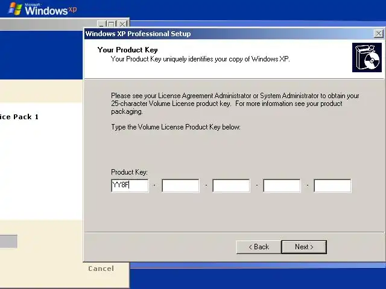Click the 'Please see your License Agreement' paragraph
Screen dimensions: 386x289
tap(235, 104)
